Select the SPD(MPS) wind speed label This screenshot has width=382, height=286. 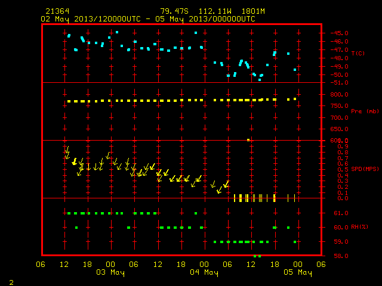pos(365,169)
